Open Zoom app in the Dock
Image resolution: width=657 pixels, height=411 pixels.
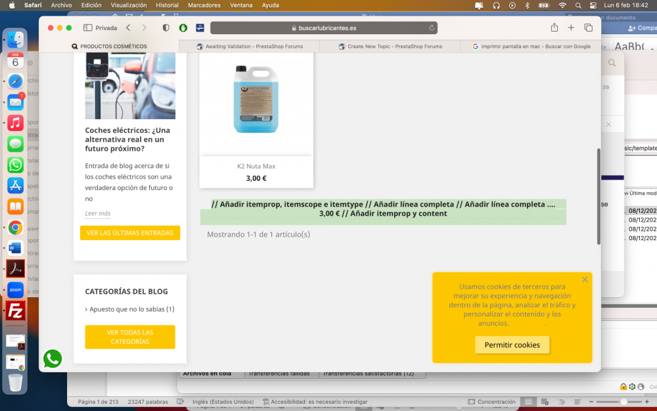click(x=16, y=290)
